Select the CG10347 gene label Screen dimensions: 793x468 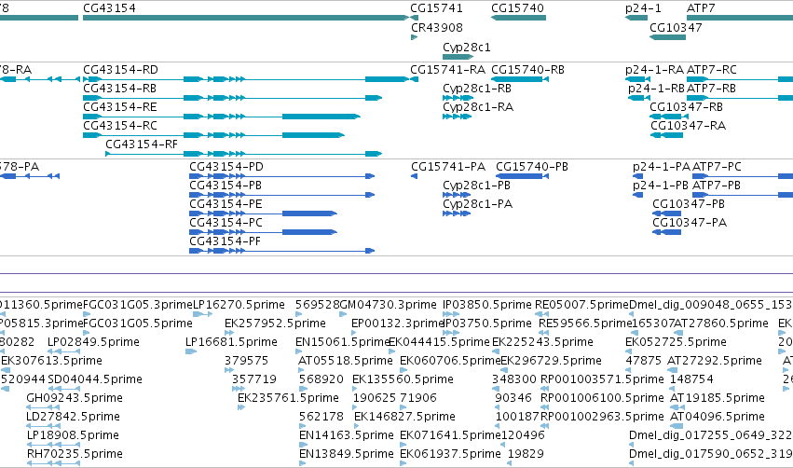(676, 27)
